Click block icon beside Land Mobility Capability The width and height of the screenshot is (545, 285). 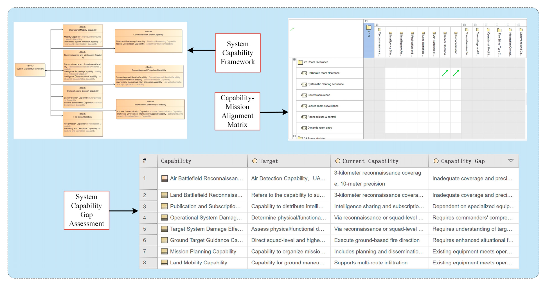coord(164,263)
